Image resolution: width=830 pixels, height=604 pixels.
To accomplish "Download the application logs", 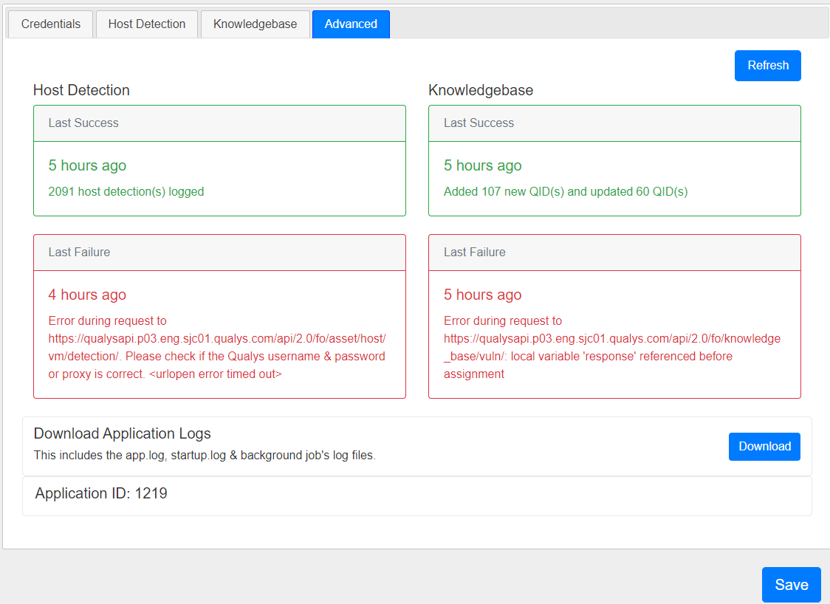I will click(x=764, y=446).
